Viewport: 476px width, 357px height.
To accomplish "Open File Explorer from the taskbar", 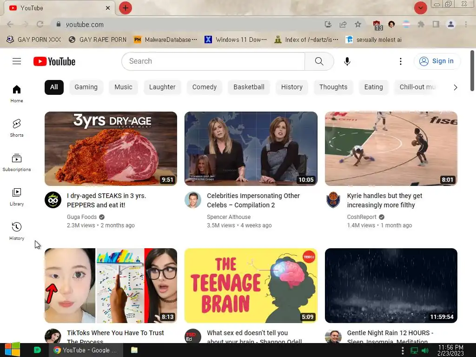I will coord(134,350).
